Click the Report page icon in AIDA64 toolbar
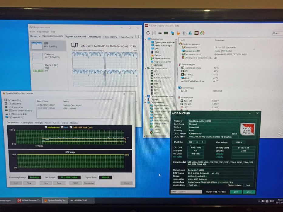Screen dimensions: 283x212 point(154,33)
